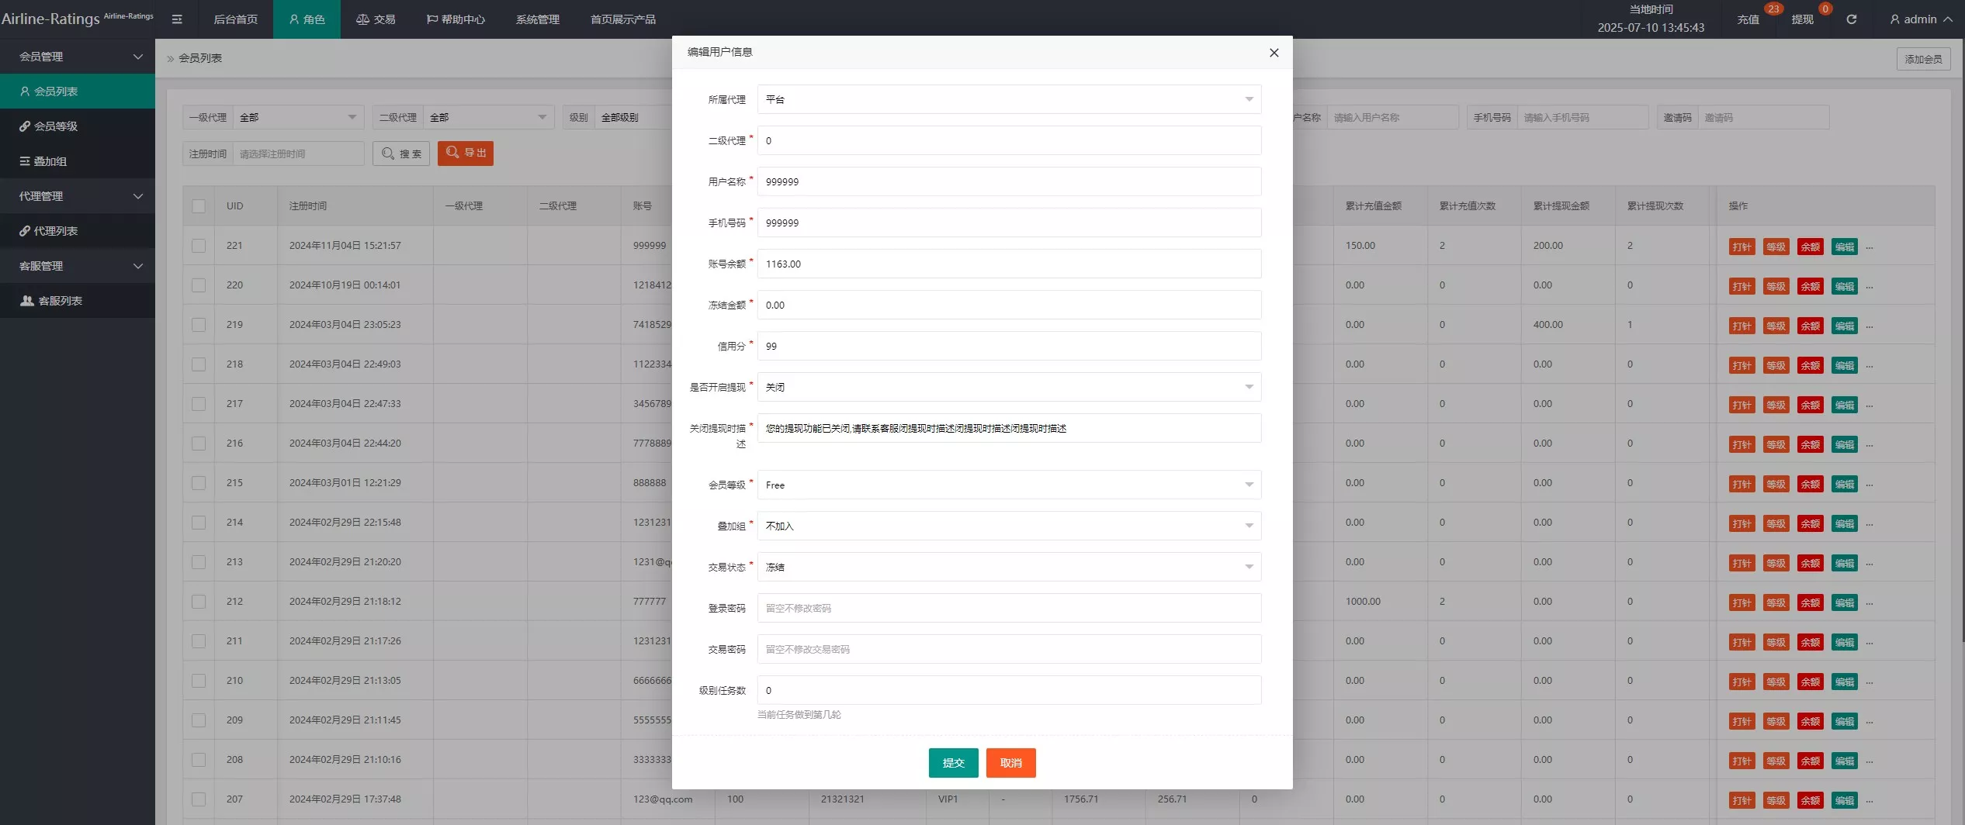Click the search magnifier button
The width and height of the screenshot is (1965, 825).
401,154
